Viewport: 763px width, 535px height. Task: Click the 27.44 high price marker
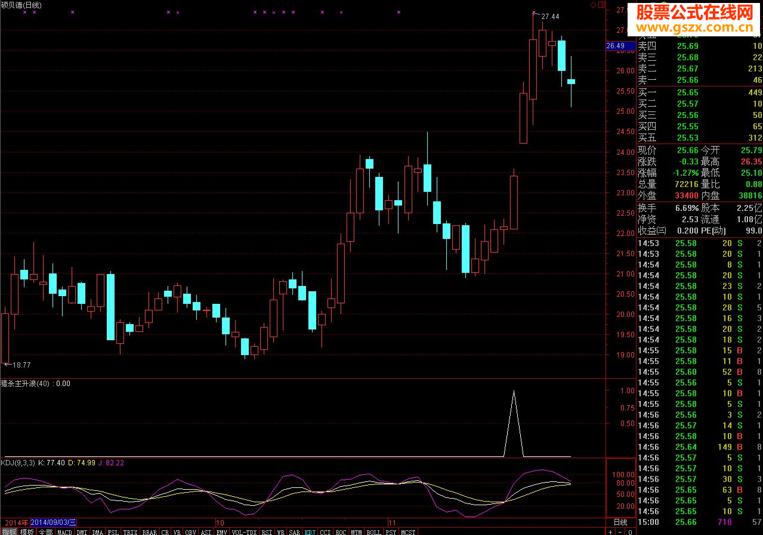[x=550, y=17]
